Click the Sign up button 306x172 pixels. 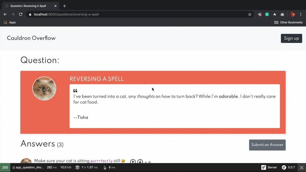click(291, 38)
